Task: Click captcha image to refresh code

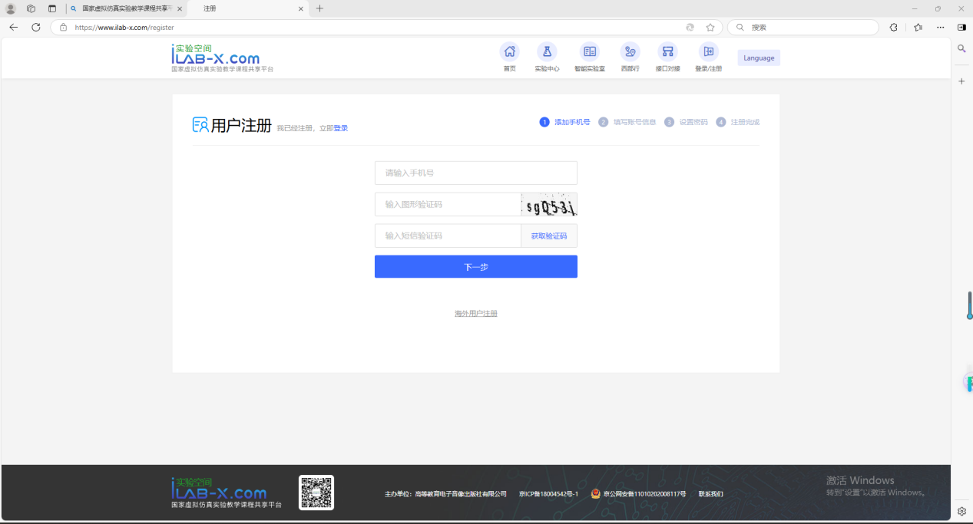Action: click(548, 205)
